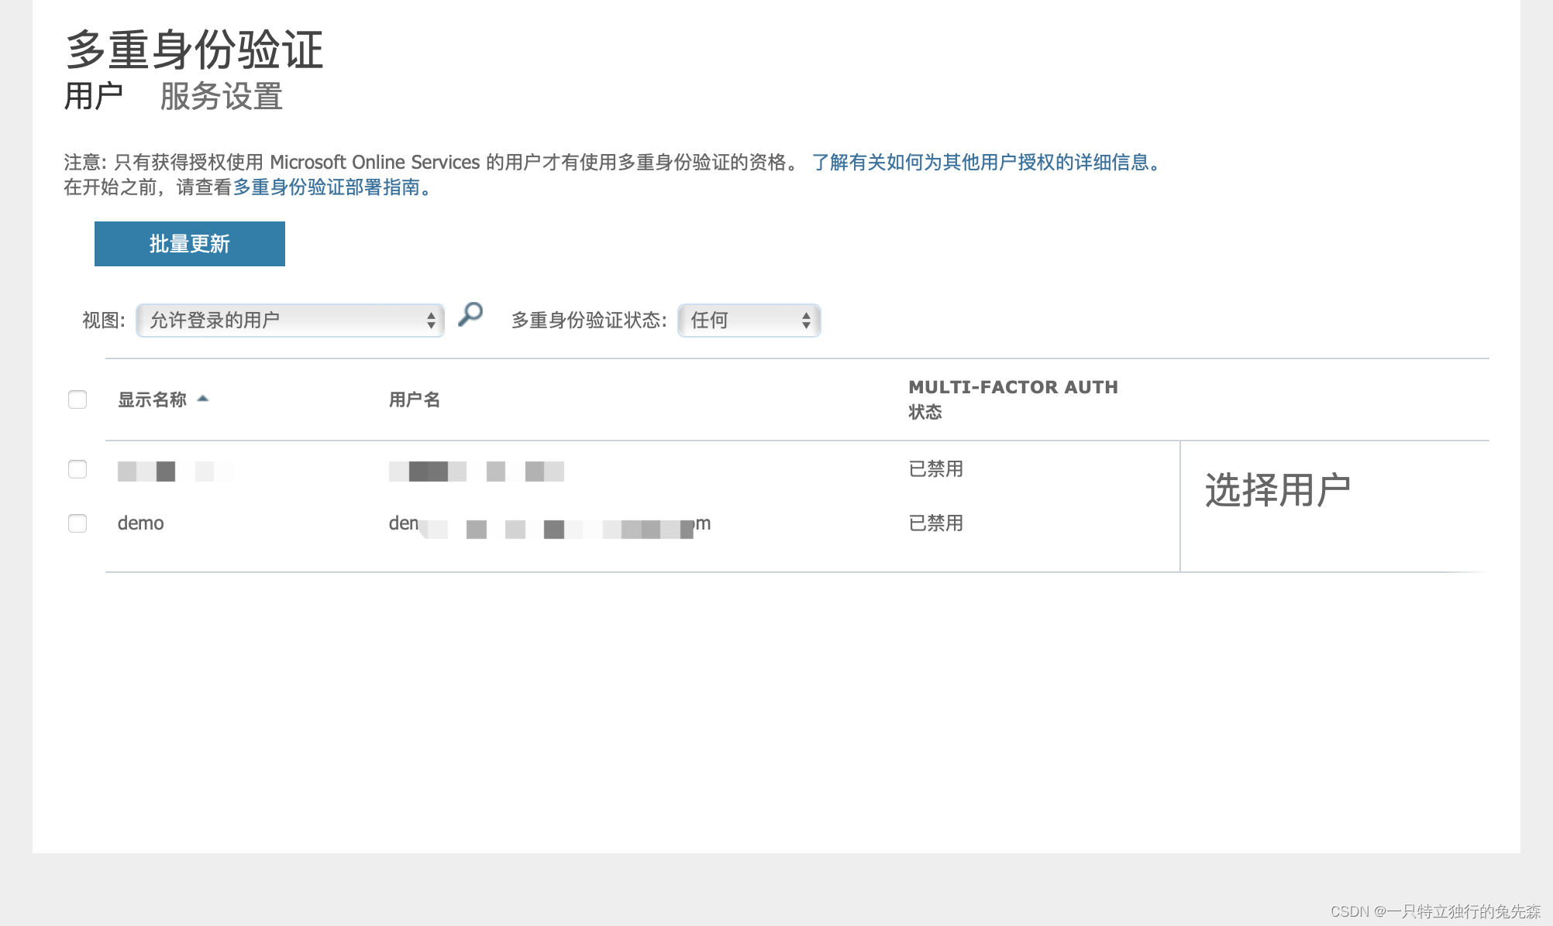Viewport: 1553px width, 926px height.
Task: Click the blurred username in the first row
Action: (x=476, y=471)
